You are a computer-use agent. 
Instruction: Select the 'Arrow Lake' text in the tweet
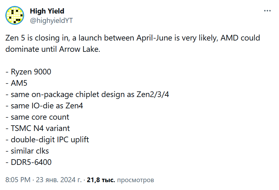click(79, 49)
